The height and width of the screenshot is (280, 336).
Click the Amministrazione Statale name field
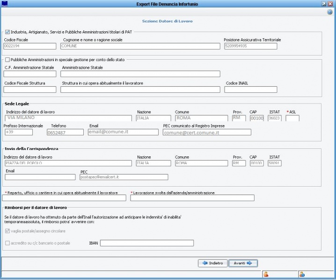click(140, 74)
